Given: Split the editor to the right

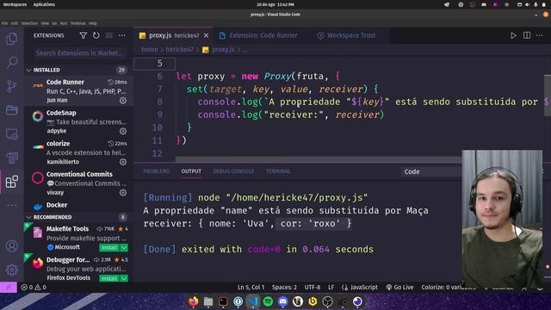Looking at the screenshot, I should coord(527,35).
